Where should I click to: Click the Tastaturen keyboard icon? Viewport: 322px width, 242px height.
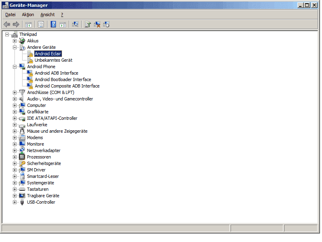tap(22, 189)
